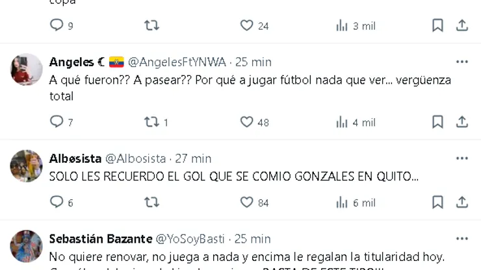Viewport: 481px width, 270px height.
Task: Open more options on Angeles' tweet
Action: coord(462,62)
